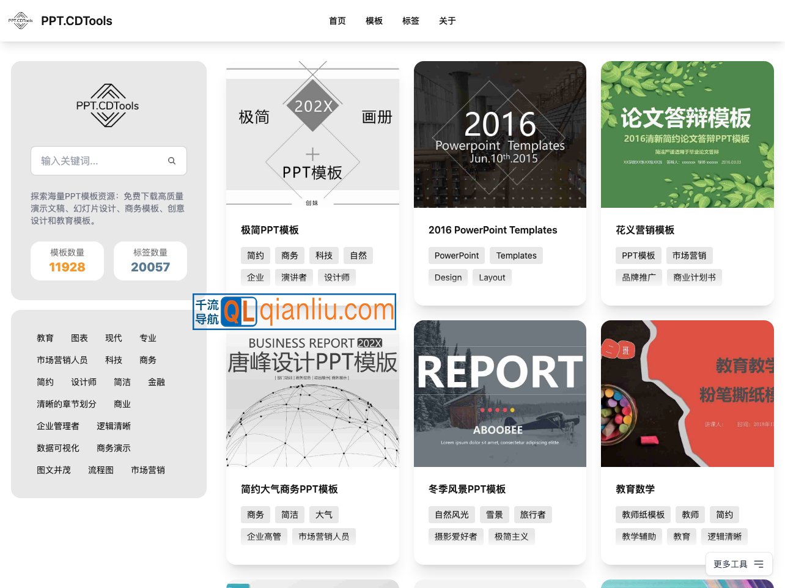Open the 教育数学 template thumbnail
785x588 pixels.
[x=687, y=394]
